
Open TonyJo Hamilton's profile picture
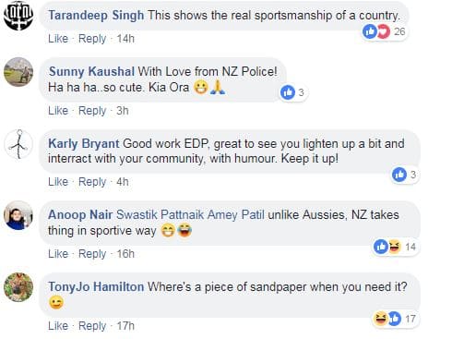(18, 287)
